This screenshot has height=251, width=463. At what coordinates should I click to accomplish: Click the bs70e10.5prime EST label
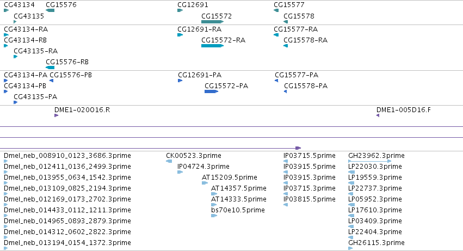238,210
